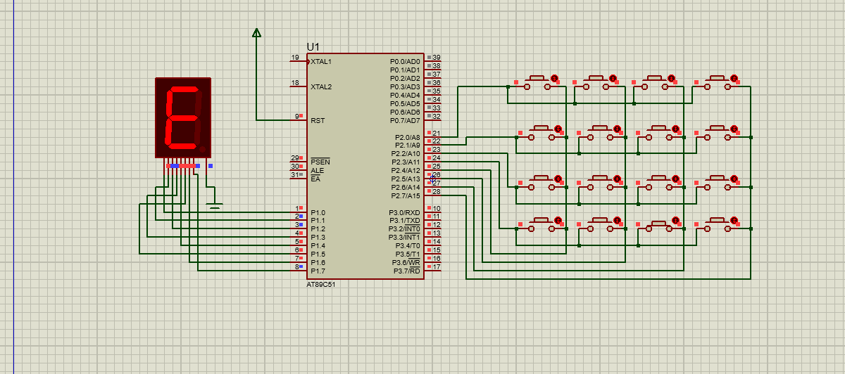This screenshot has width=845, height=374.
Task: Click the seven-segment display showing E
Action: tap(183, 117)
